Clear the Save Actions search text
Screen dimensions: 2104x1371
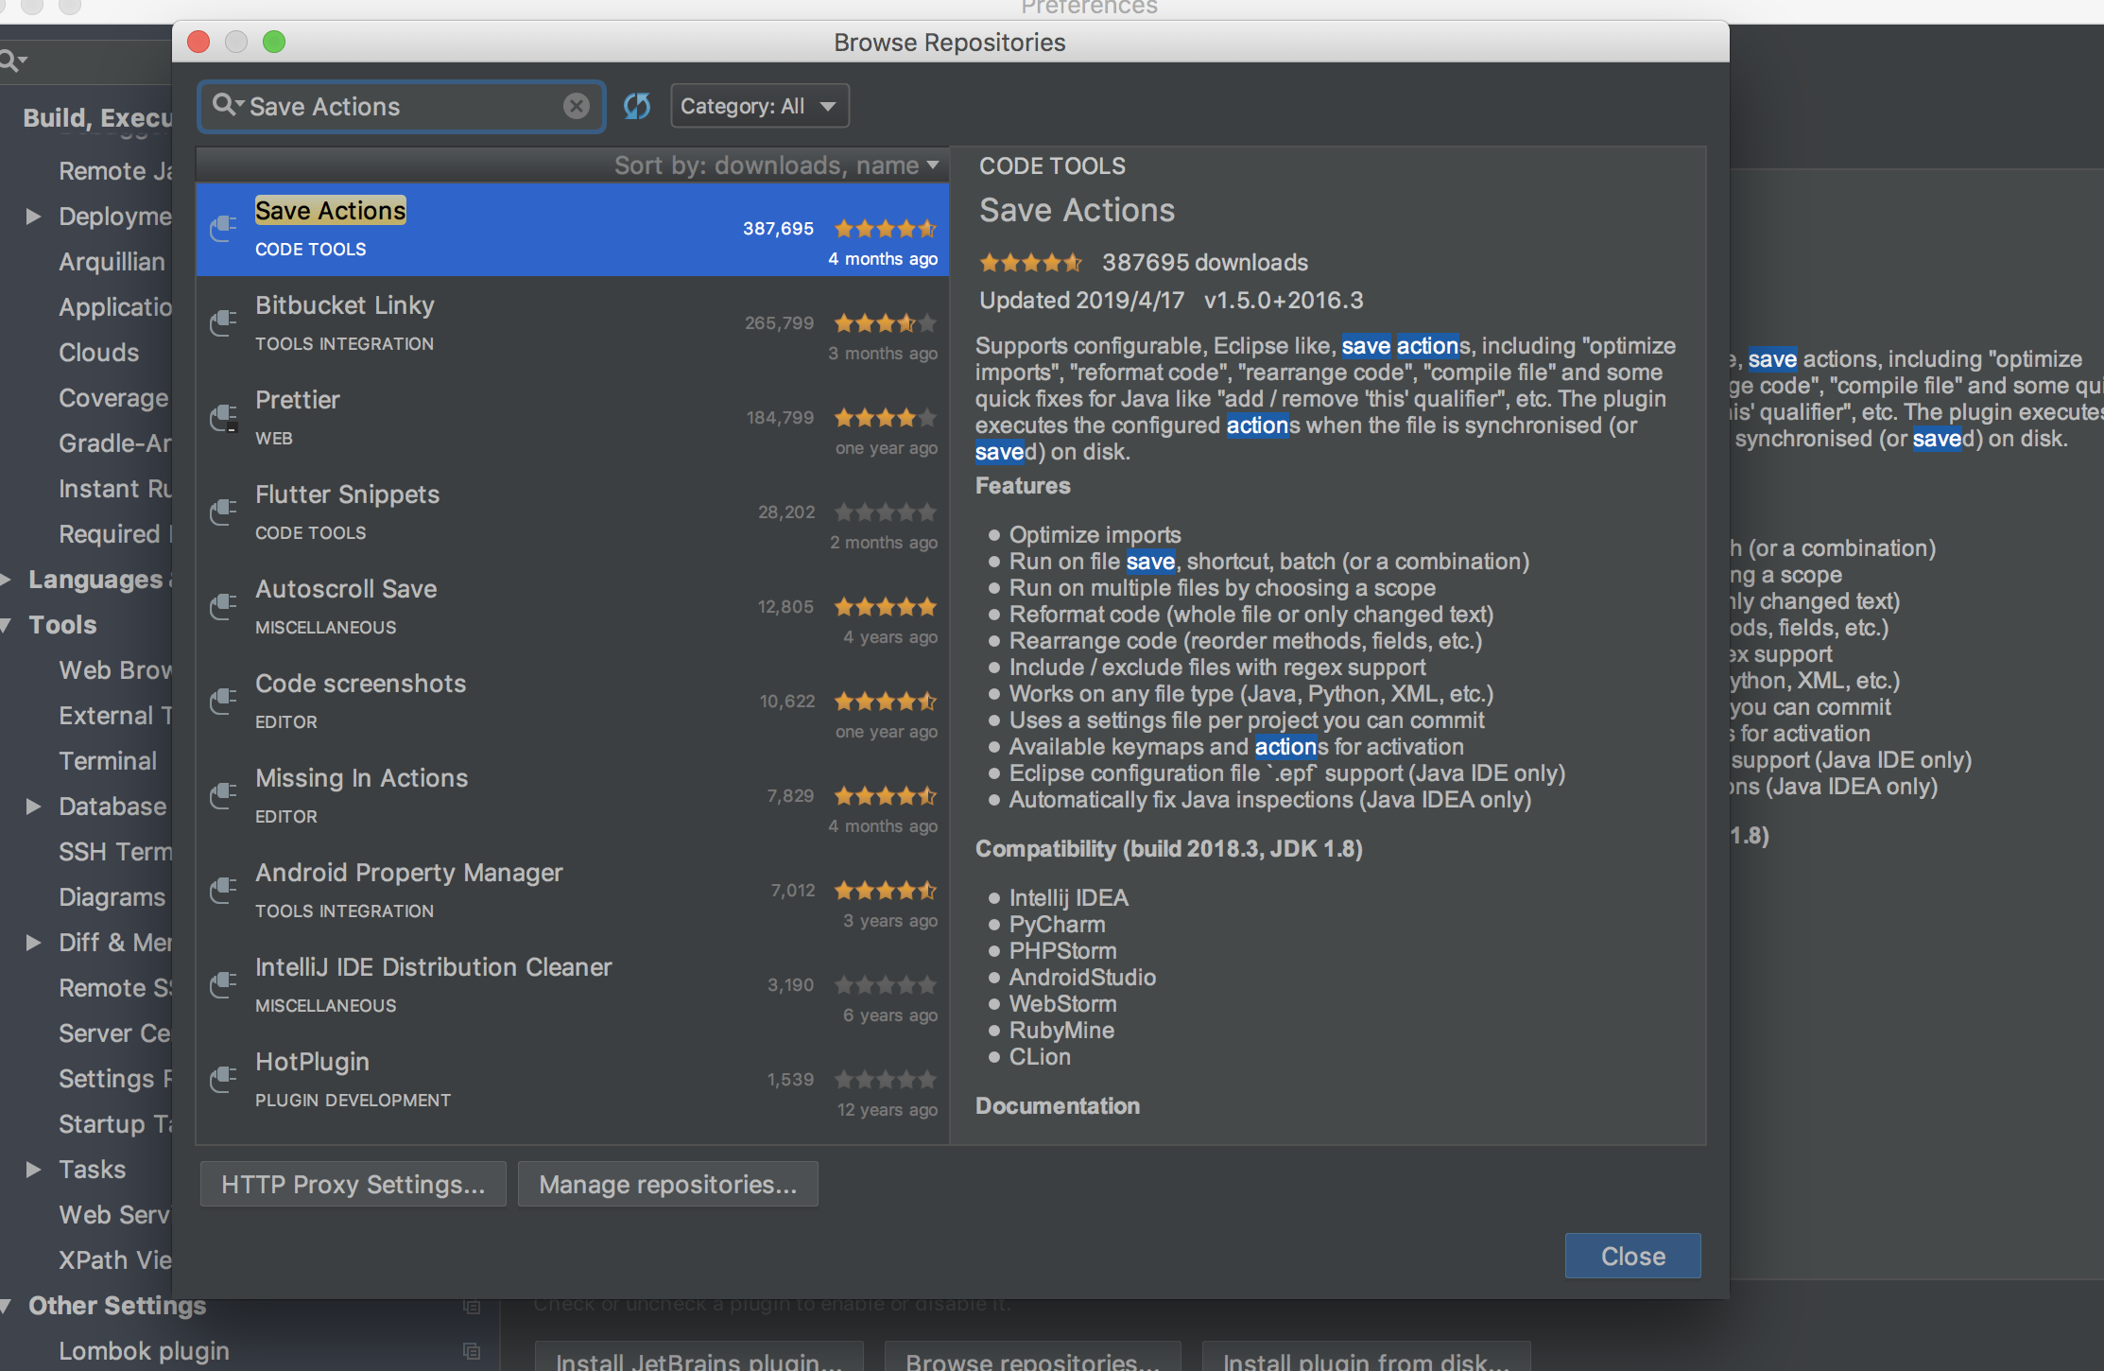pos(576,106)
